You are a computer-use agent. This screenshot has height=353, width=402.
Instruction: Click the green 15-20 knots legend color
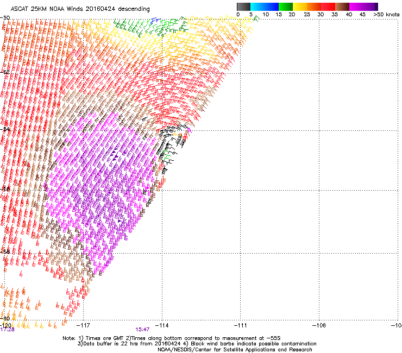(286, 7)
